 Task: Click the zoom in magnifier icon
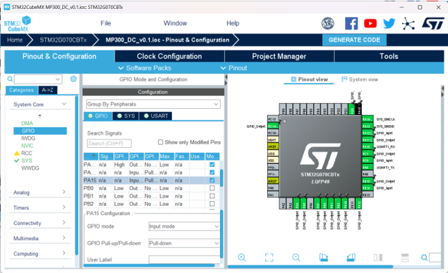pos(242,257)
